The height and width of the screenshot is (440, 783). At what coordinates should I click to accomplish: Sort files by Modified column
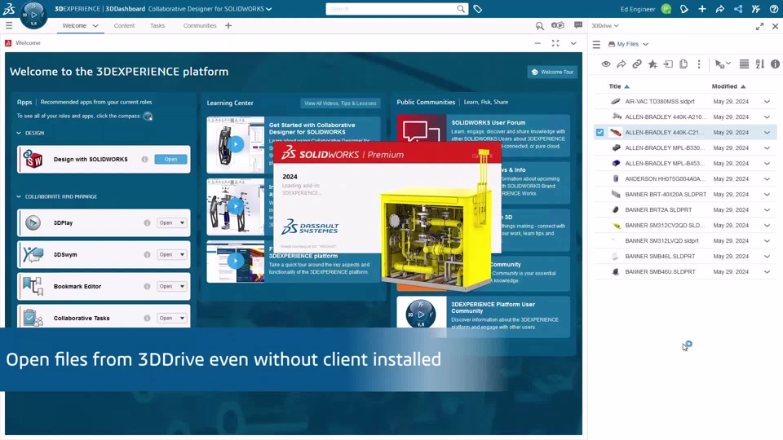(x=724, y=86)
